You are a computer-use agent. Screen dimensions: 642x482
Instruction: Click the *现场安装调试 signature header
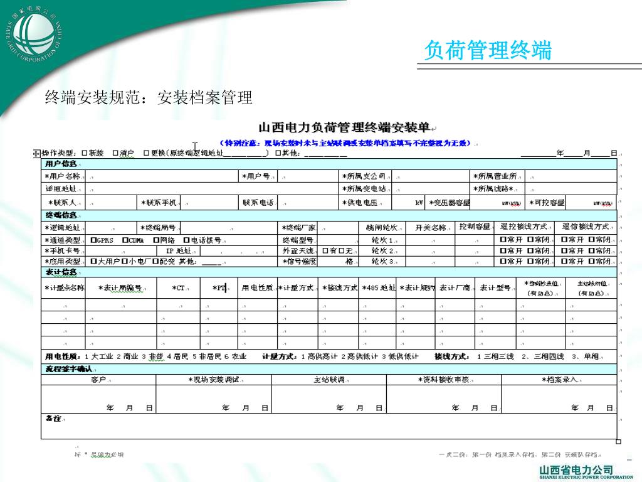(x=214, y=380)
